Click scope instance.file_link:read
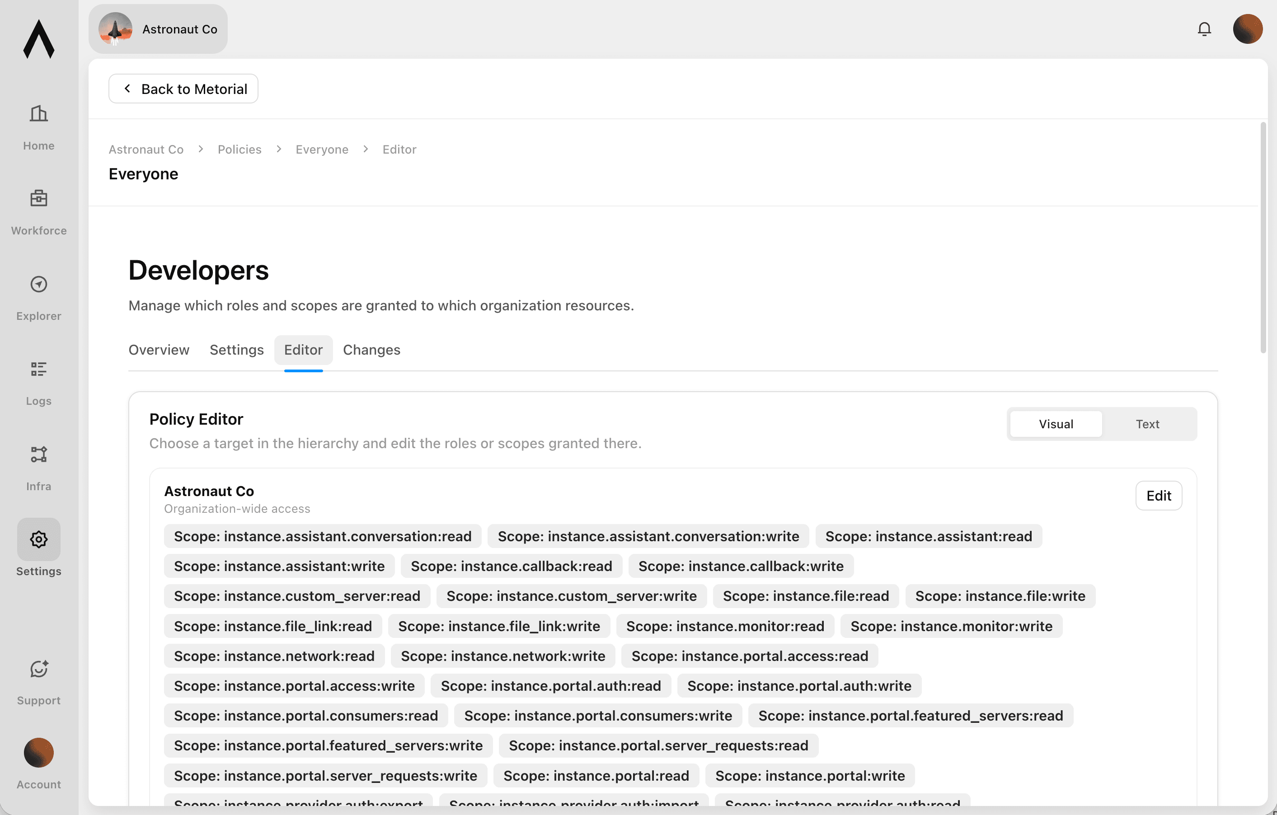This screenshot has width=1277, height=815. pos(272,626)
